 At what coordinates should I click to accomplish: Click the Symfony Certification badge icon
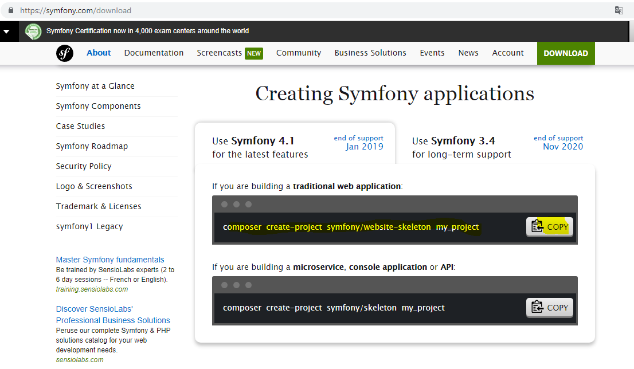(x=33, y=31)
